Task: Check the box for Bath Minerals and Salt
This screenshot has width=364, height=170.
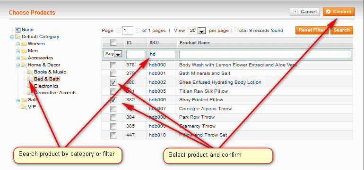Action: [x=113, y=74]
